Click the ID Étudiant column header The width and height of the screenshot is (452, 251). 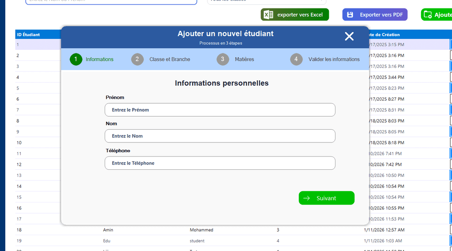[x=29, y=34]
